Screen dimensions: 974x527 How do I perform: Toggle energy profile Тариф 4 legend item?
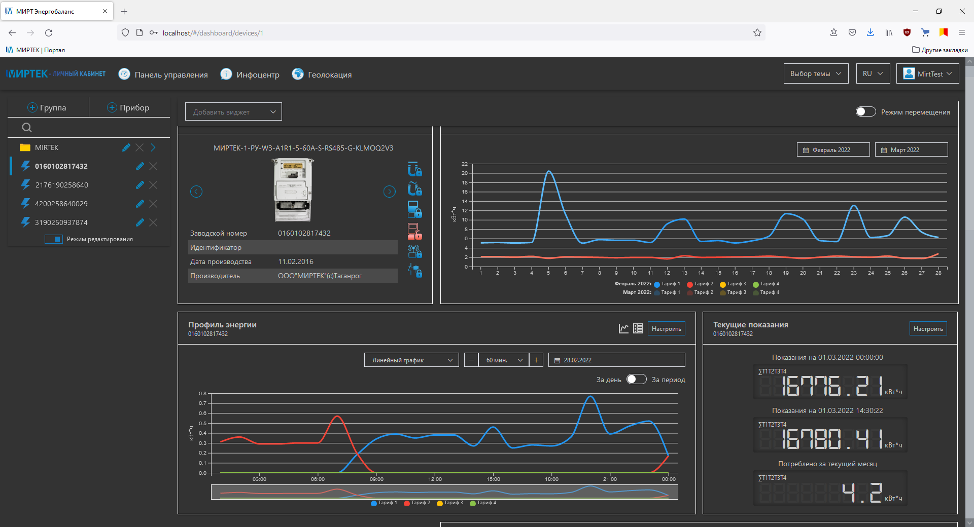[x=483, y=503]
